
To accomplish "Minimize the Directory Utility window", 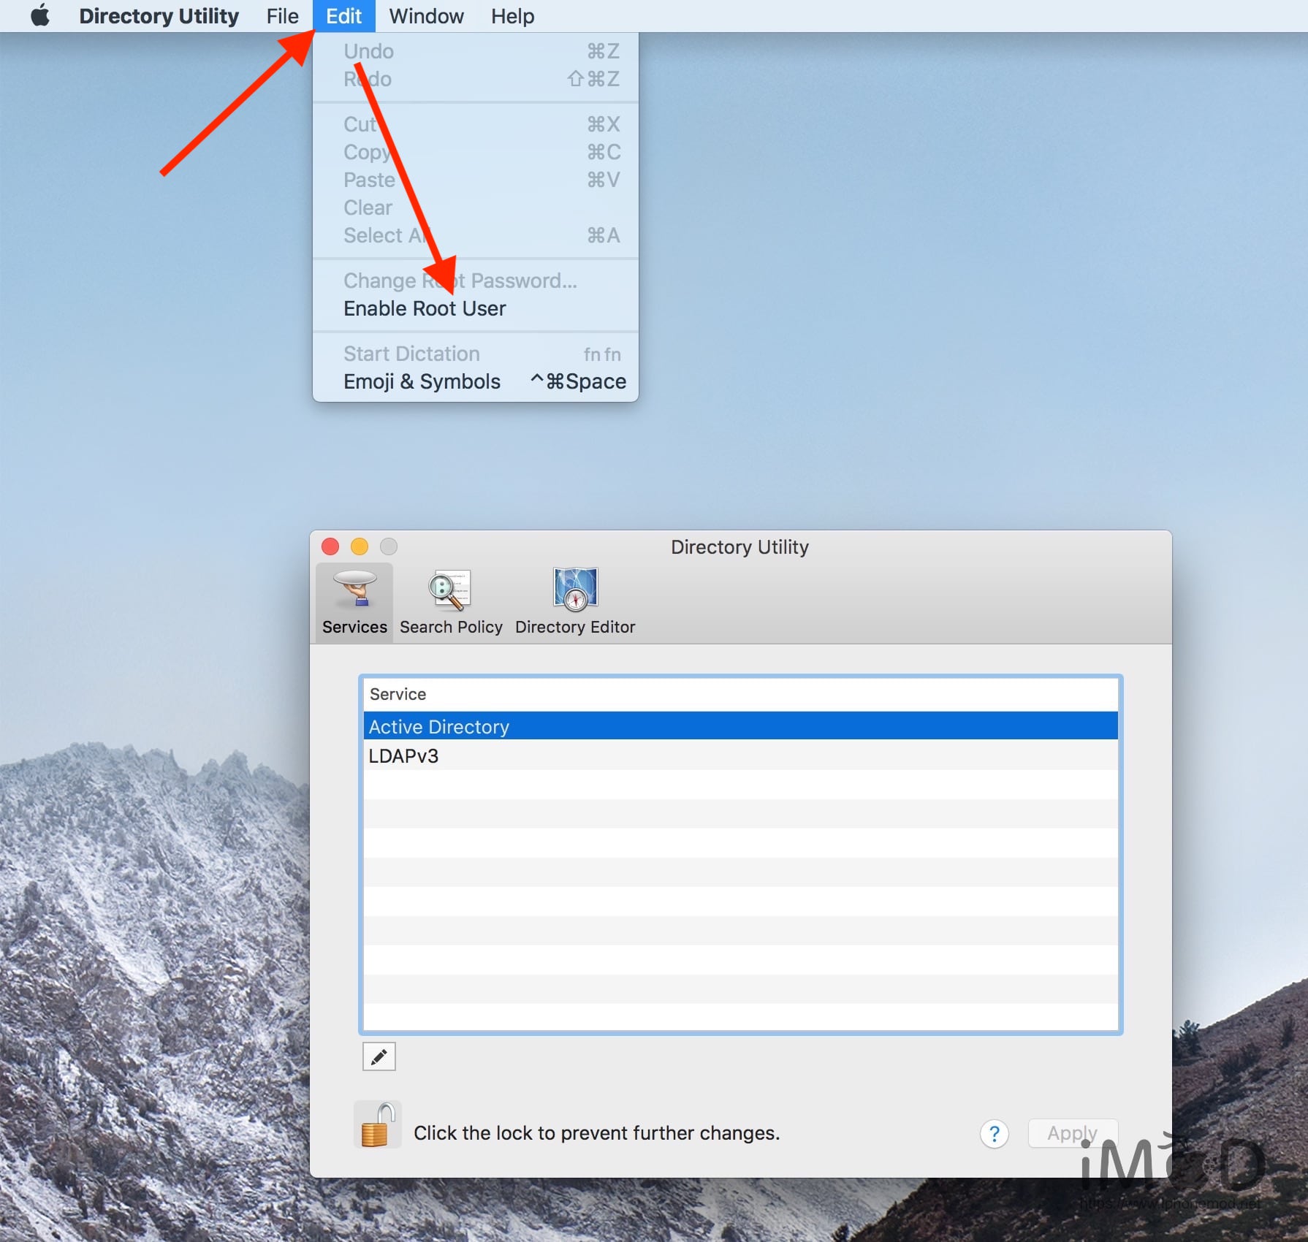I will 360,546.
